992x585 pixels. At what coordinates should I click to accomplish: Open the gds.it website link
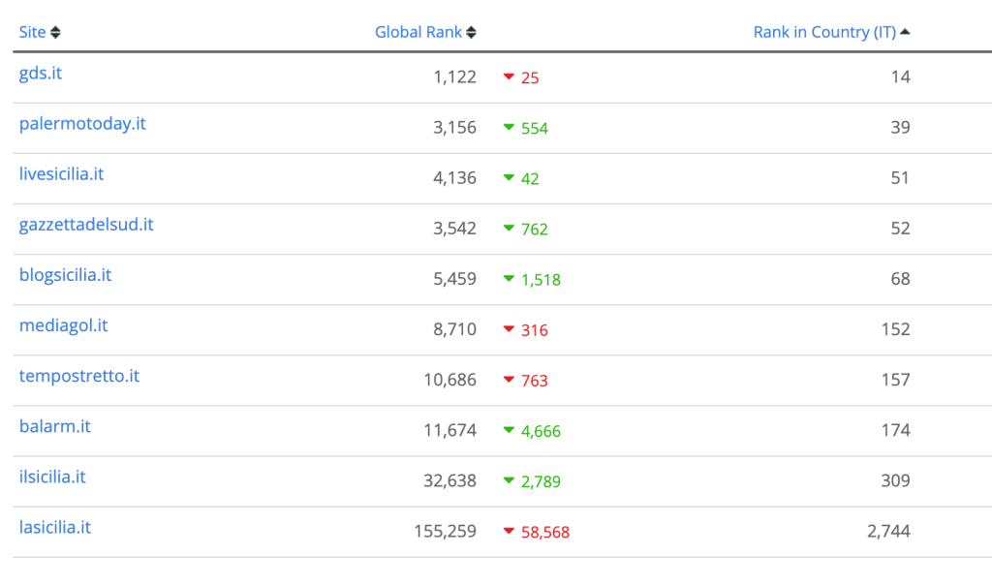click(40, 74)
